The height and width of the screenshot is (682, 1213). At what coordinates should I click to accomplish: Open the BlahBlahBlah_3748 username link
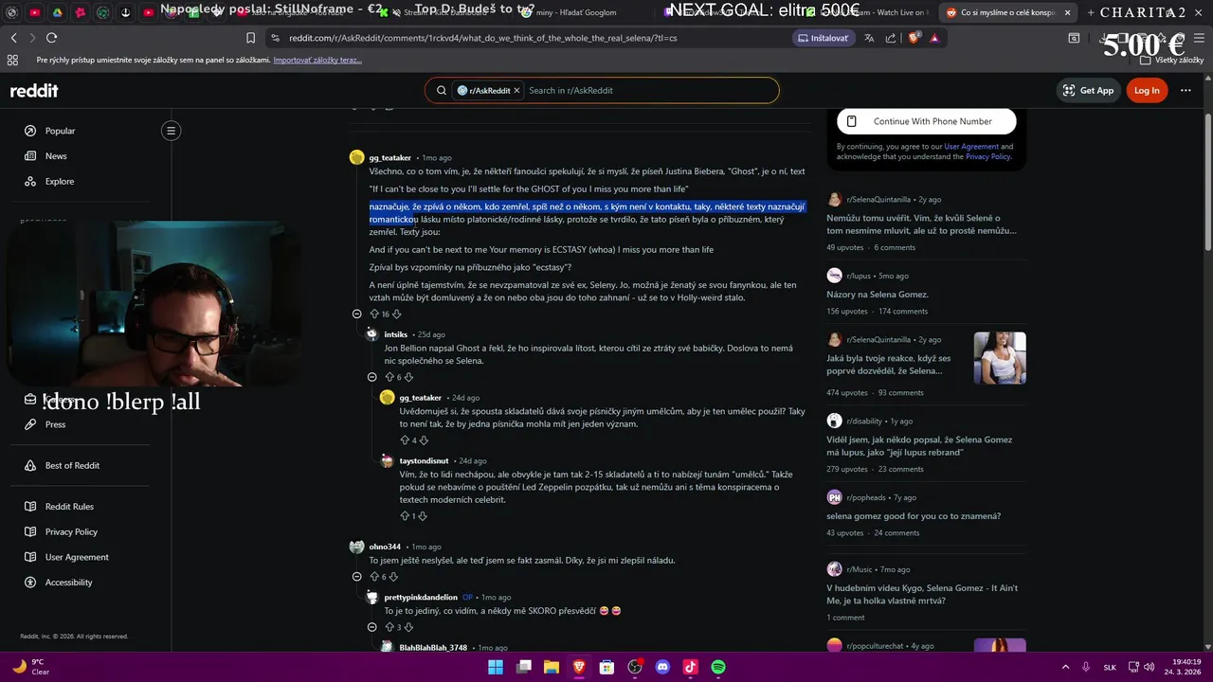tap(433, 648)
